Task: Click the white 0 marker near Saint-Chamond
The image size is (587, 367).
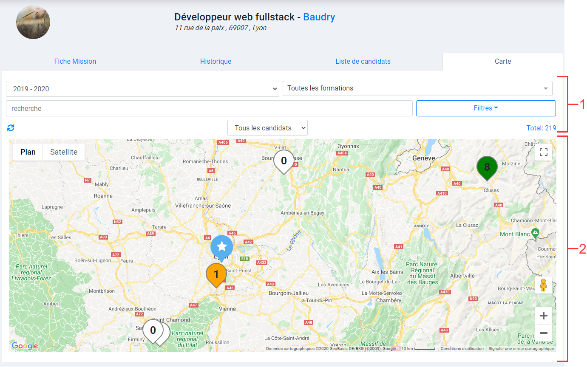Action: (x=153, y=330)
